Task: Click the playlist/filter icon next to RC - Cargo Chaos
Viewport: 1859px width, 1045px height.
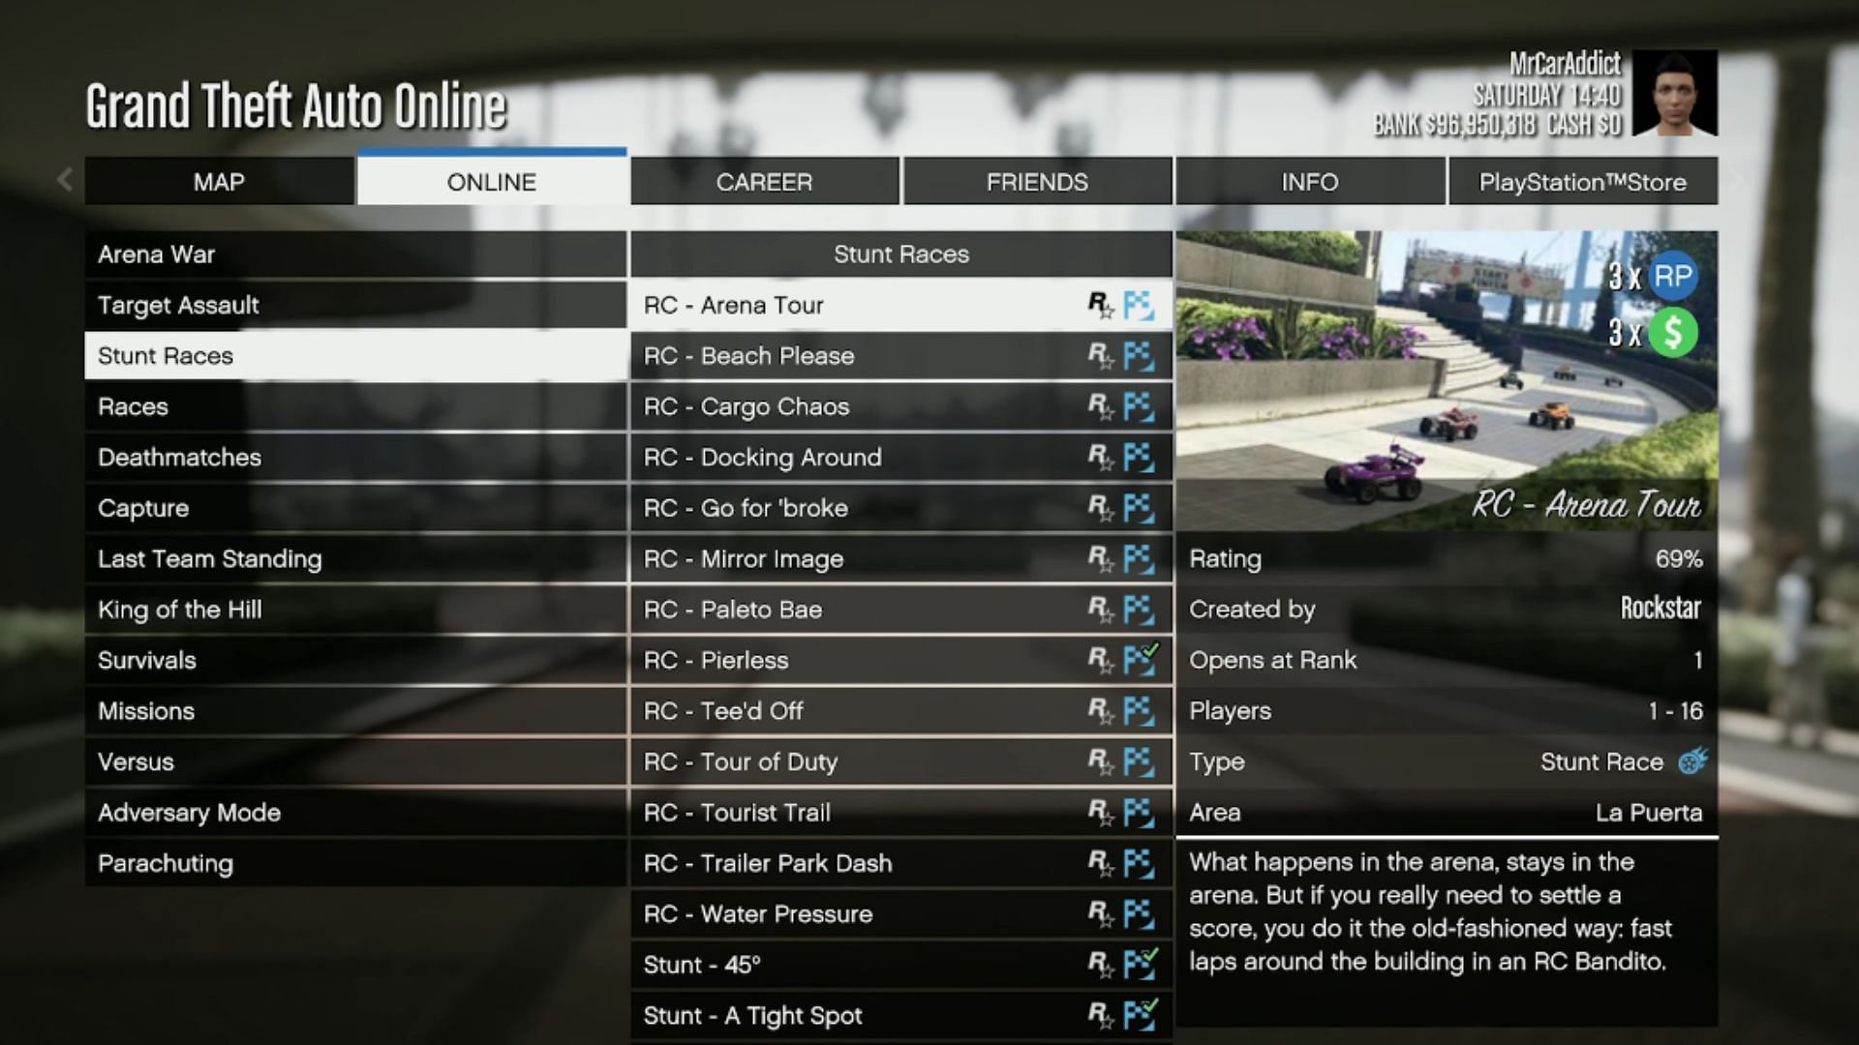Action: (1139, 405)
